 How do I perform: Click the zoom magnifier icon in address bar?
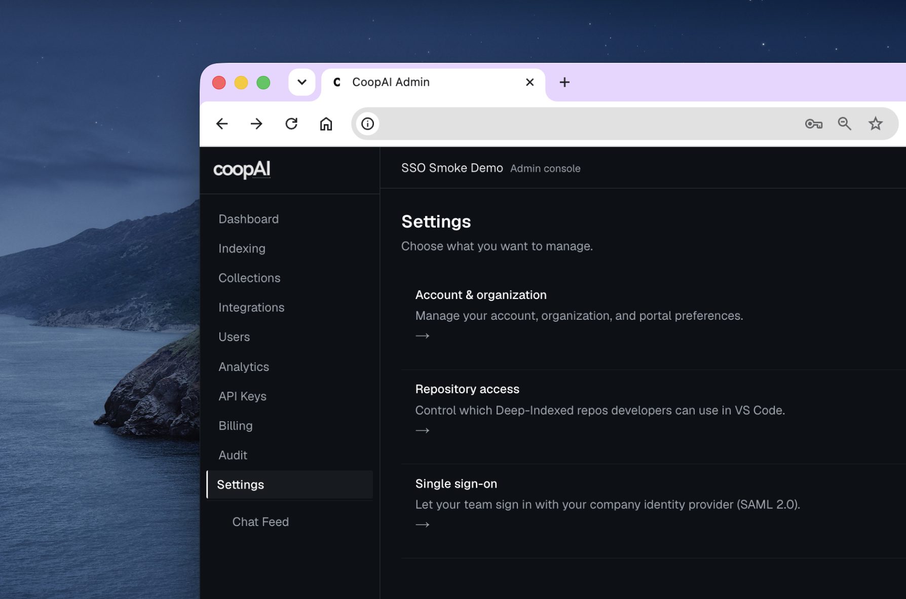pos(845,124)
